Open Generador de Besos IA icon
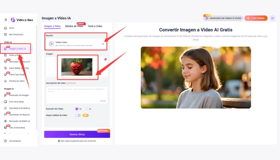Screen dimensions: 280x160 [5, 62]
